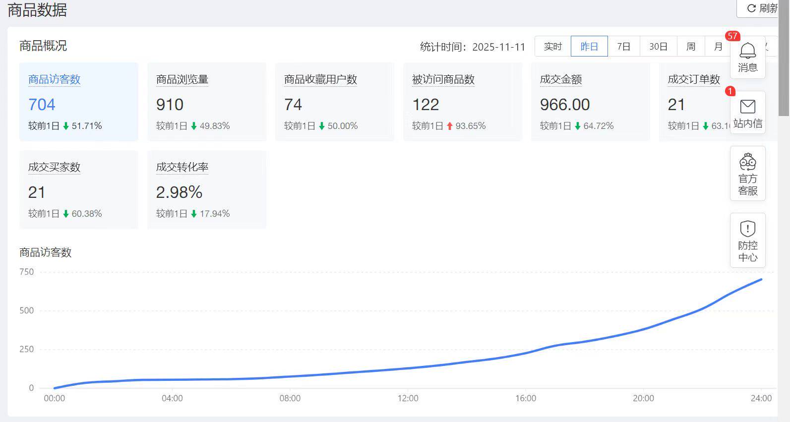
Task: Select the 商品浏览量 metric card
Action: pyautogui.click(x=206, y=102)
